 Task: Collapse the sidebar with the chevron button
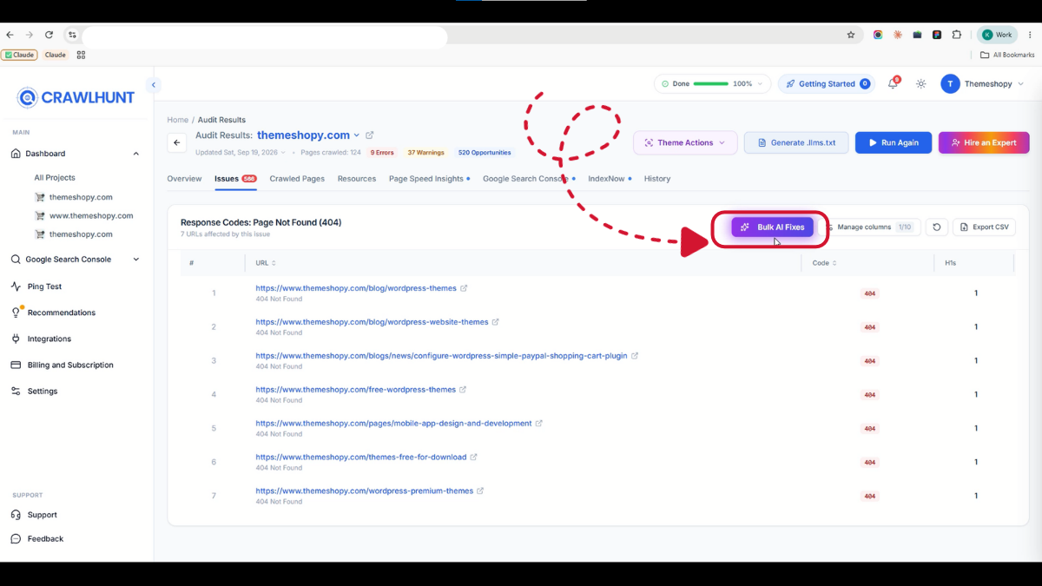coord(154,85)
